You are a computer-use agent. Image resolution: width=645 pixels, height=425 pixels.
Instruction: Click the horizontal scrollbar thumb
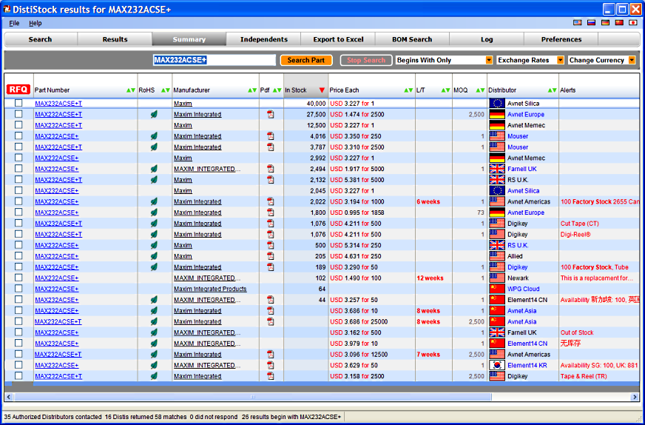tap(252, 397)
